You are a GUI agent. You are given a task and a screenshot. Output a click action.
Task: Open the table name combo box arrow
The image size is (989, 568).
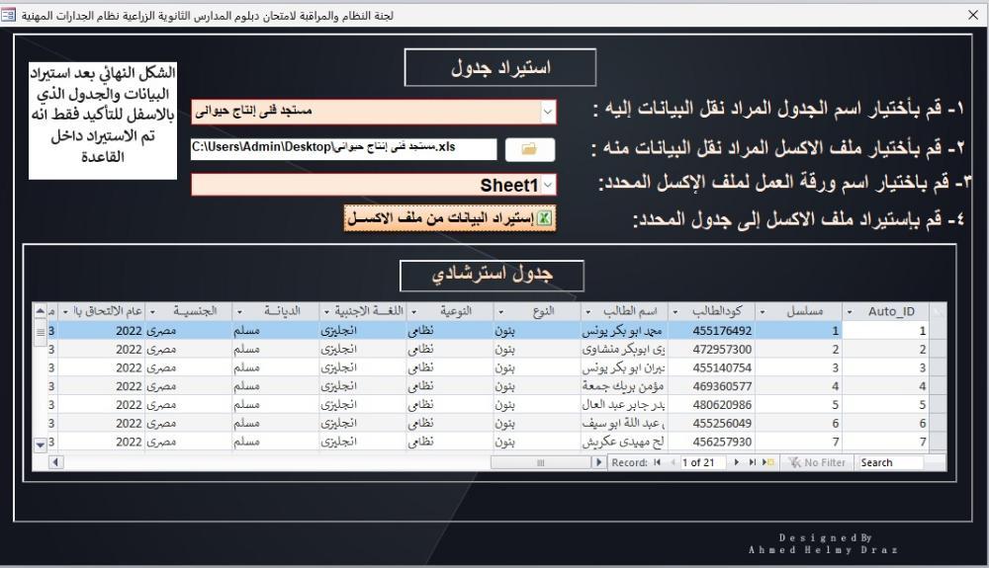pyautogui.click(x=548, y=112)
